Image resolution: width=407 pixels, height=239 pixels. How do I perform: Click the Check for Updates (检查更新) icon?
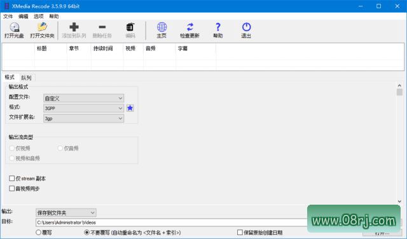coord(190,27)
